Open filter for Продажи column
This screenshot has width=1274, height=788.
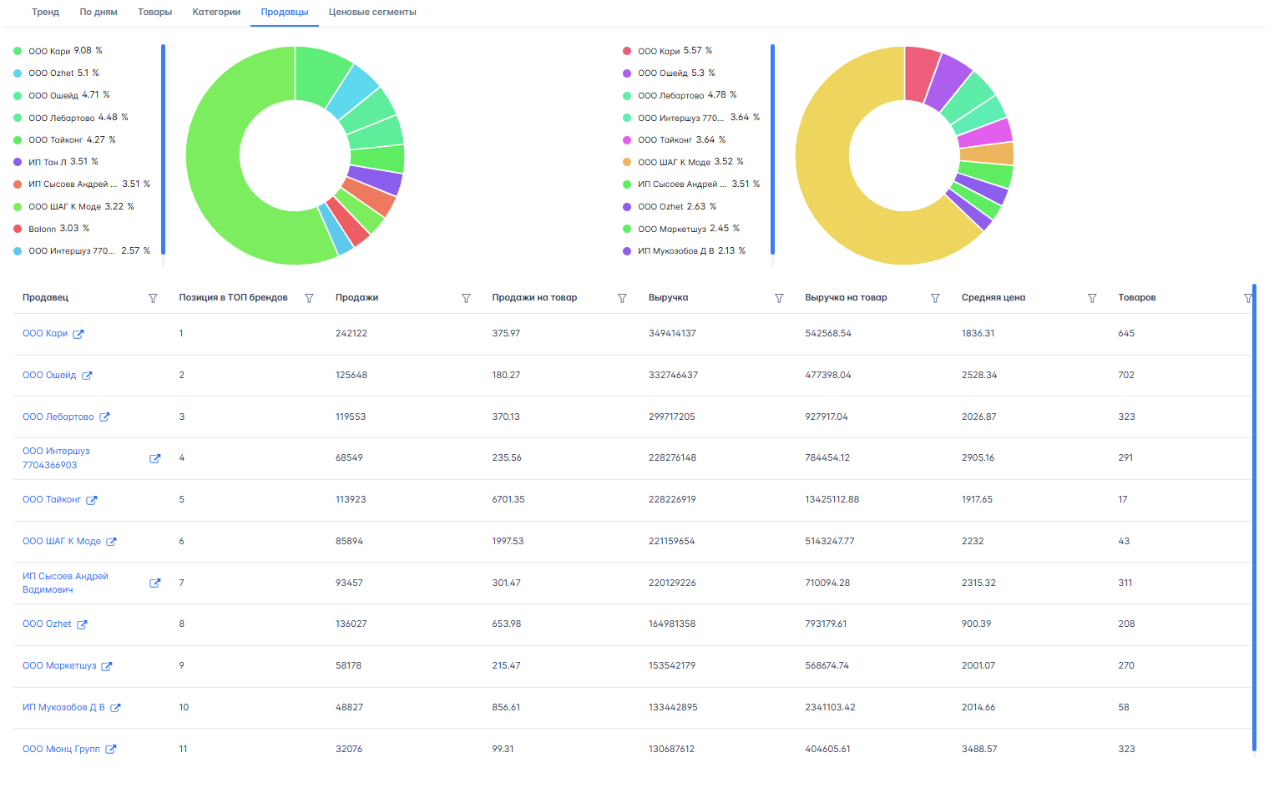[466, 298]
